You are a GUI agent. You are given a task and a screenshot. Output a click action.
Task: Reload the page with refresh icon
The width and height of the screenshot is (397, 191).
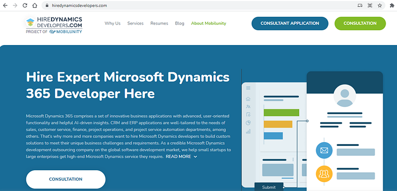coord(25,5)
